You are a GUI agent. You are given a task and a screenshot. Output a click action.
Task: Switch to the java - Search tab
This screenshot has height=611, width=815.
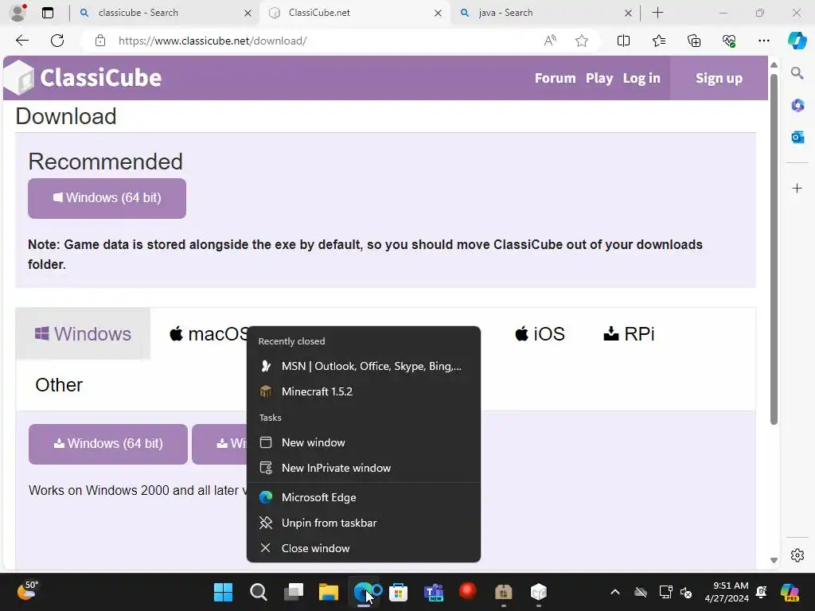tap(544, 13)
